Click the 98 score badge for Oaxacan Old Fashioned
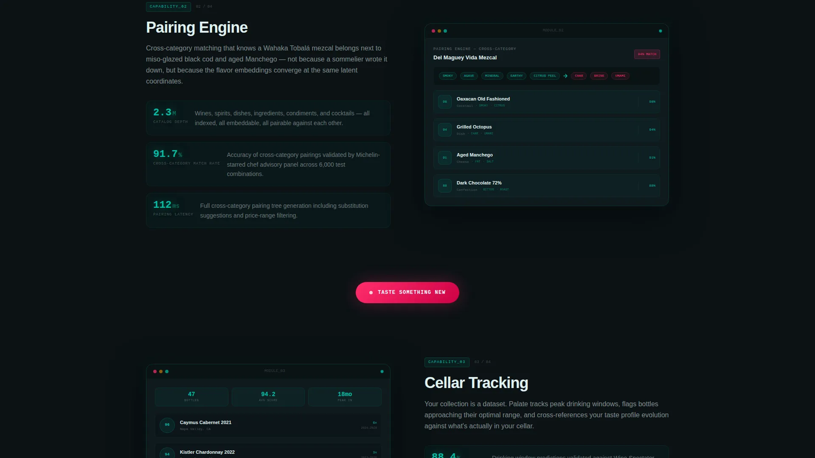Screen dimensions: 815x458 pyautogui.click(x=445, y=102)
